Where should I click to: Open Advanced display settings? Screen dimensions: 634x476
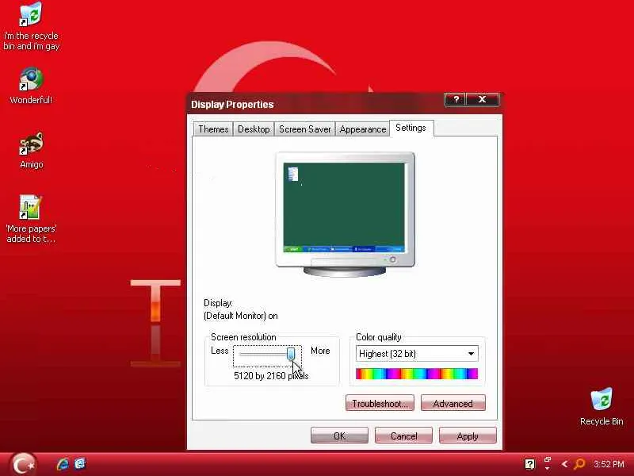coord(453,404)
